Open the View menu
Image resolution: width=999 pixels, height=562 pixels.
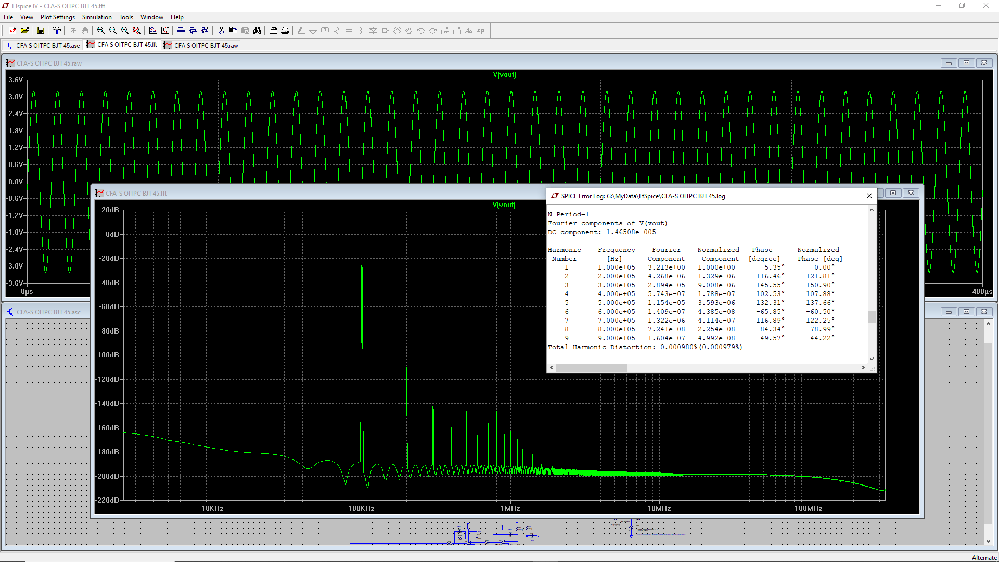27,17
